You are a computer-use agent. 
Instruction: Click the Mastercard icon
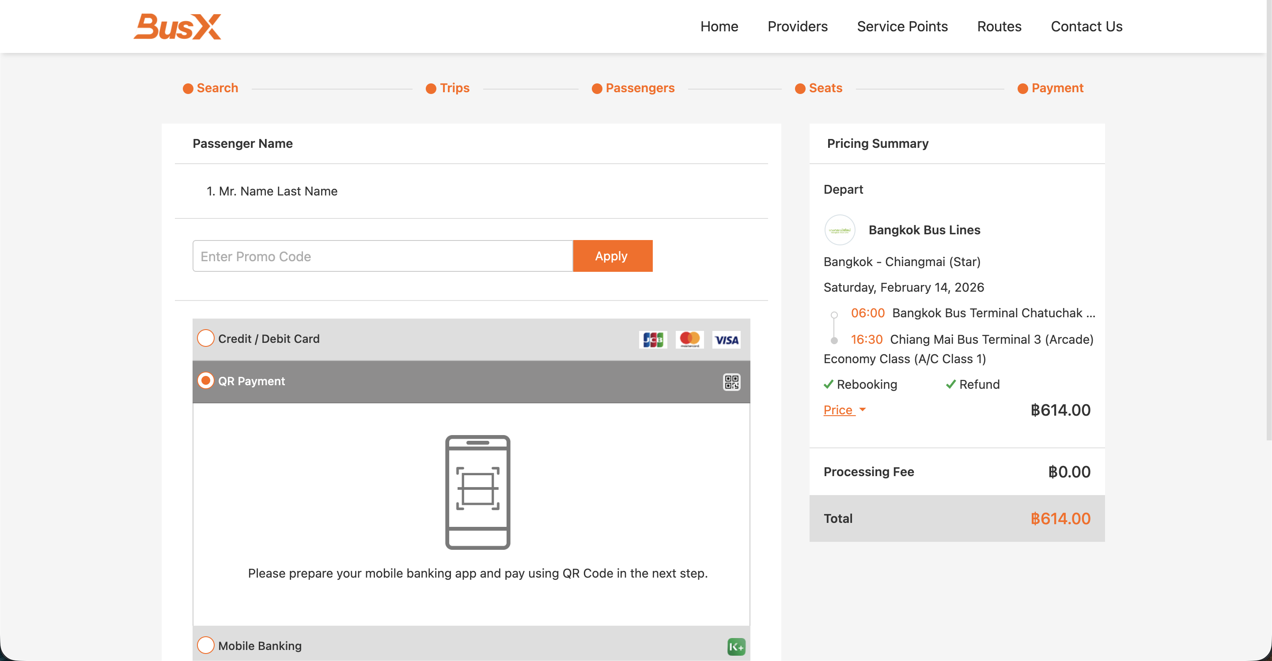pos(689,339)
